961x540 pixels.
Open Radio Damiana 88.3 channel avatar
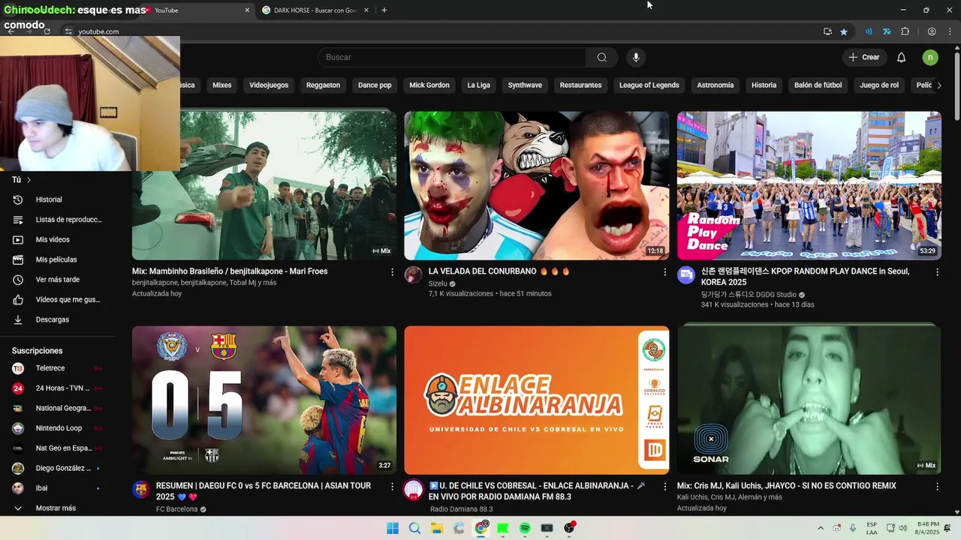pyautogui.click(x=414, y=490)
